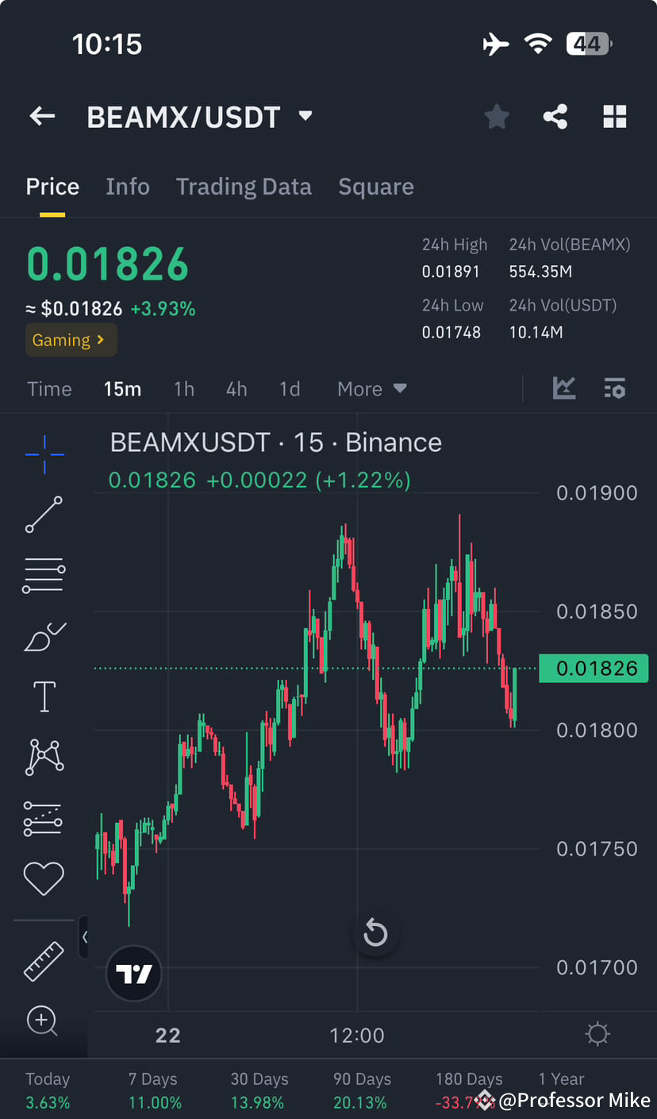657x1119 pixels.
Task: Select the trend line drawing tool
Action: click(x=44, y=515)
